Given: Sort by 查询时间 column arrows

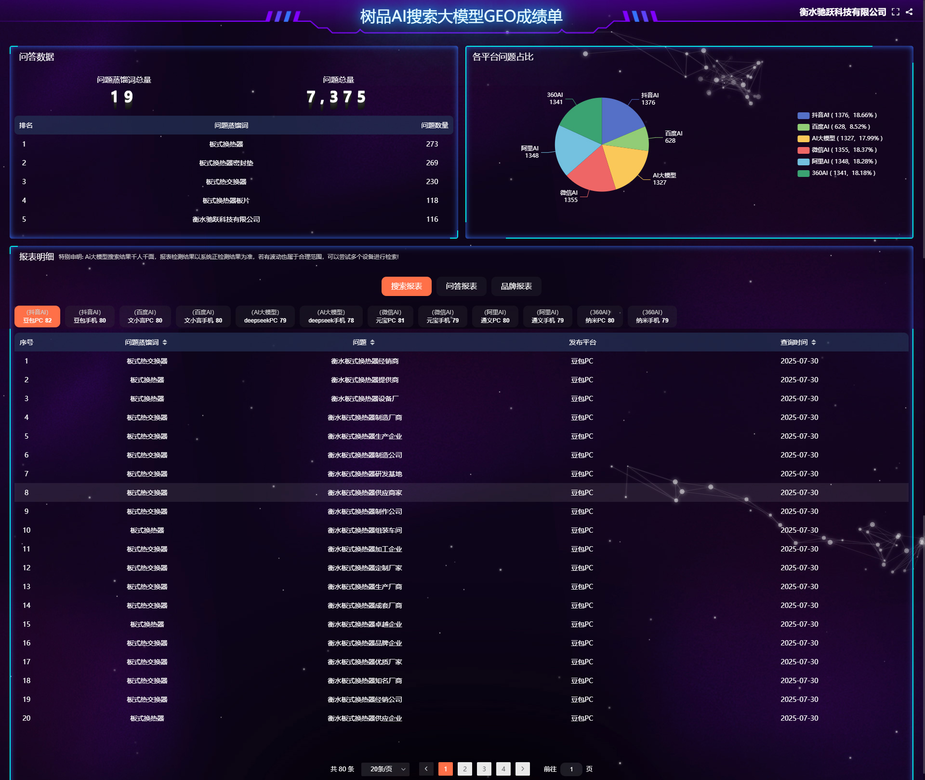Looking at the screenshot, I should pyautogui.click(x=814, y=342).
